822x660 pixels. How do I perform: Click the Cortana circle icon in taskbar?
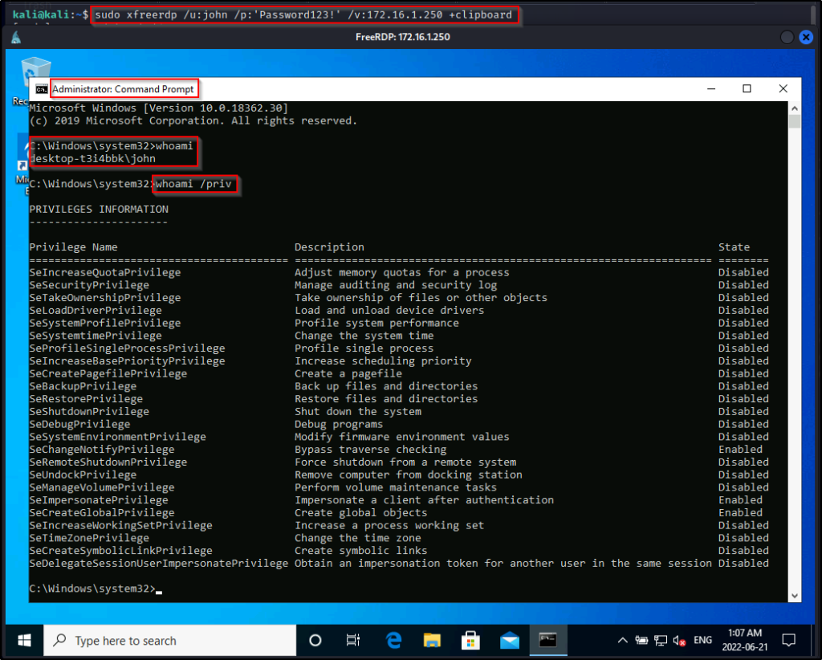point(315,640)
